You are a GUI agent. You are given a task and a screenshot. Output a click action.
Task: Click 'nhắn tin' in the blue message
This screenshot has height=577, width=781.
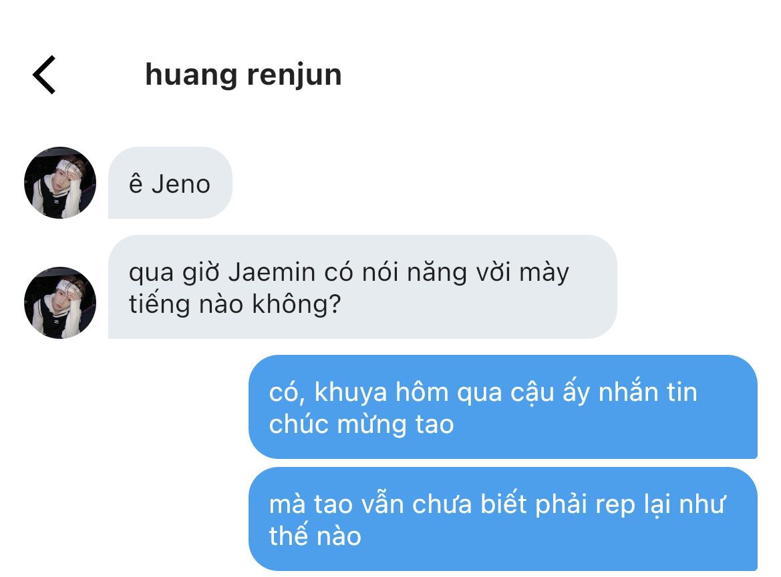coord(647,392)
